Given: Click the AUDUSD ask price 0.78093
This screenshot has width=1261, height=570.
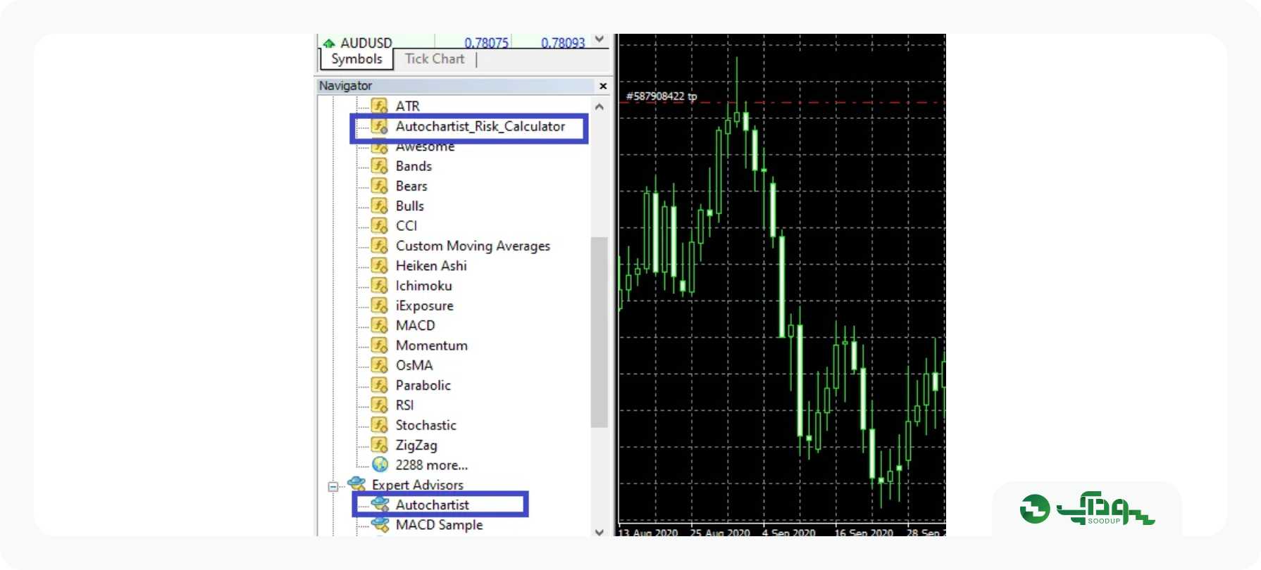Looking at the screenshot, I should pos(563,43).
